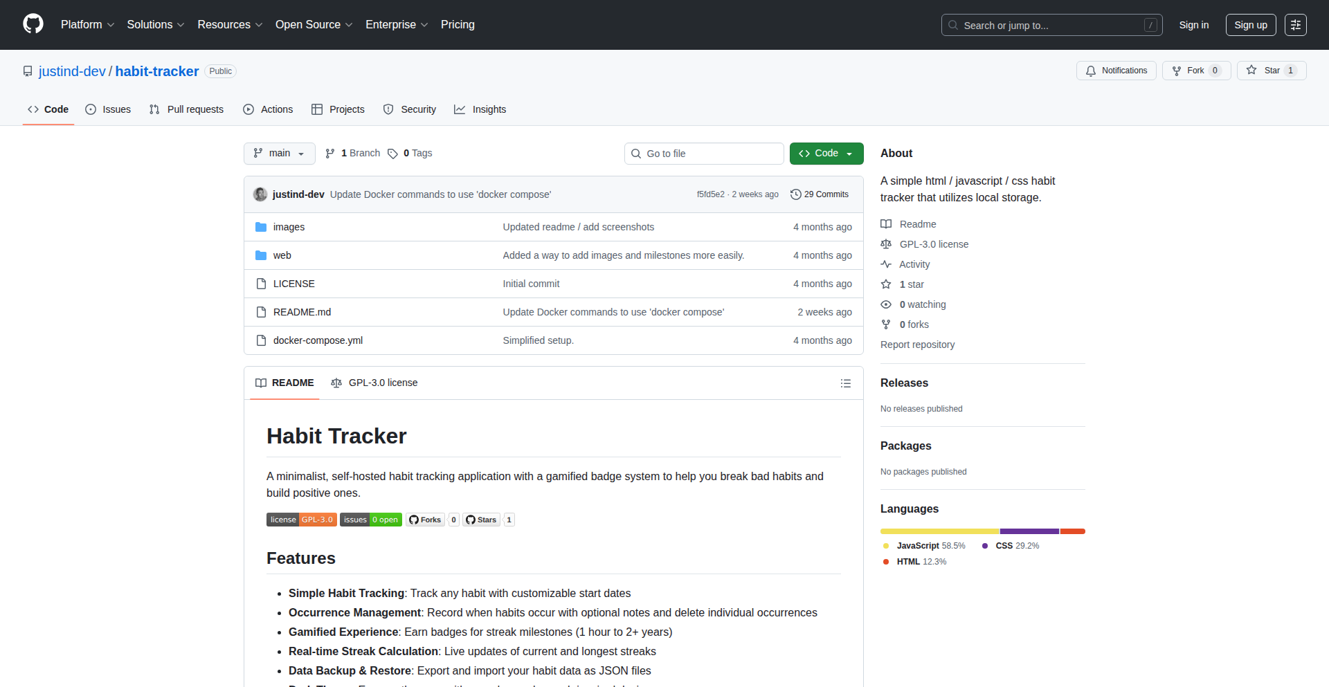The width and height of the screenshot is (1329, 687).
Task: Click the purple CSS segment of language bar
Action: [x=1030, y=531]
